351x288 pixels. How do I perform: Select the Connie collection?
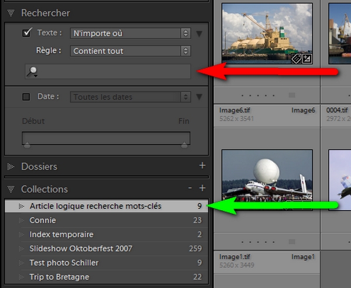coord(43,220)
